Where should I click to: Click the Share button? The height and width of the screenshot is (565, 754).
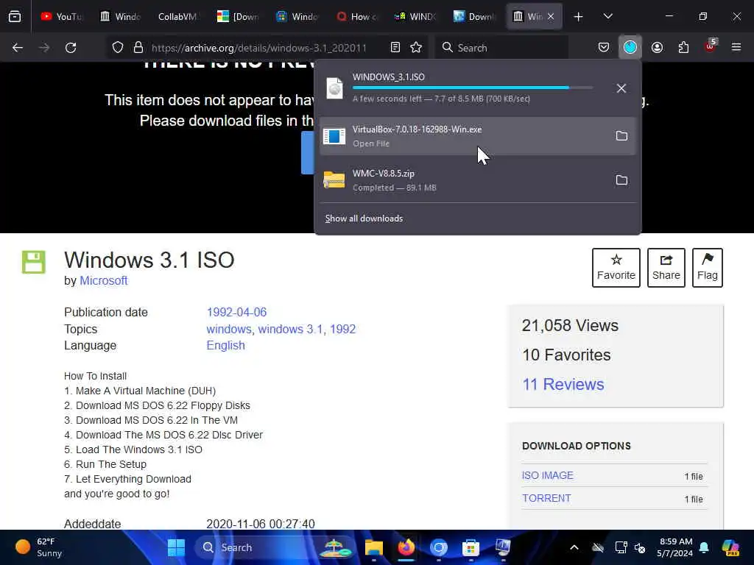coord(666,268)
